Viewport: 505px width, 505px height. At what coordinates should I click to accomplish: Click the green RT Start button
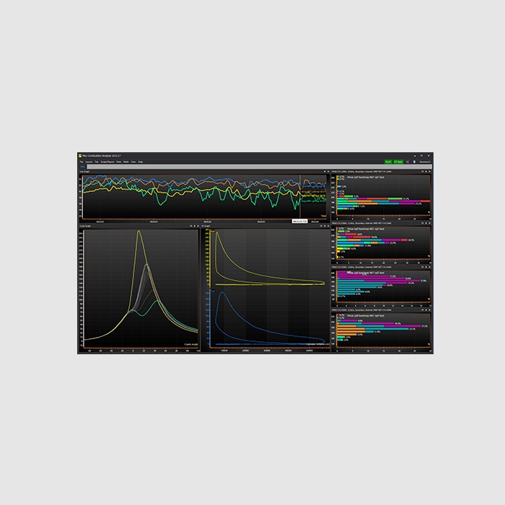tap(398, 162)
